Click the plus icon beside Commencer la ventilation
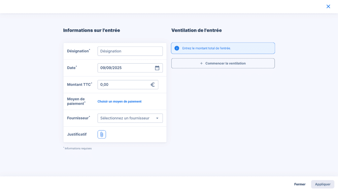 201,63
